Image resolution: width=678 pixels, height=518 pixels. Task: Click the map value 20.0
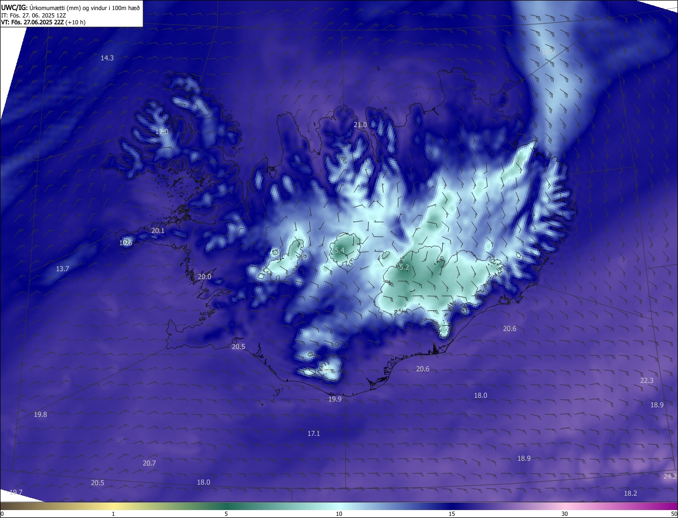(204, 276)
